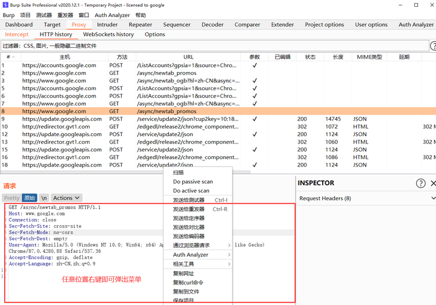Sort table by the # column
This screenshot has height=305, width=436.
pyautogui.click(x=10, y=57)
